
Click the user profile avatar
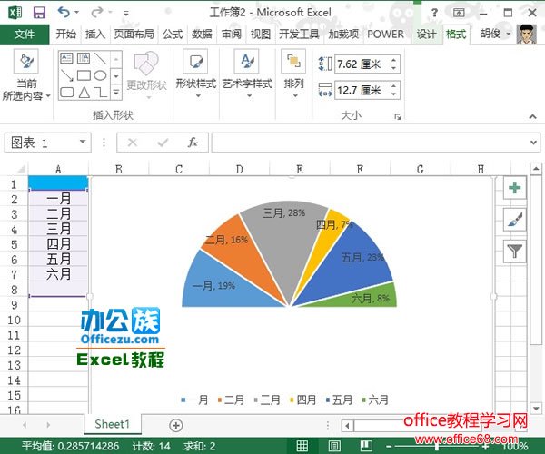[527, 34]
